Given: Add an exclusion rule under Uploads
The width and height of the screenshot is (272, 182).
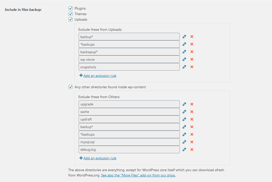Looking at the screenshot, I should click(100, 75).
